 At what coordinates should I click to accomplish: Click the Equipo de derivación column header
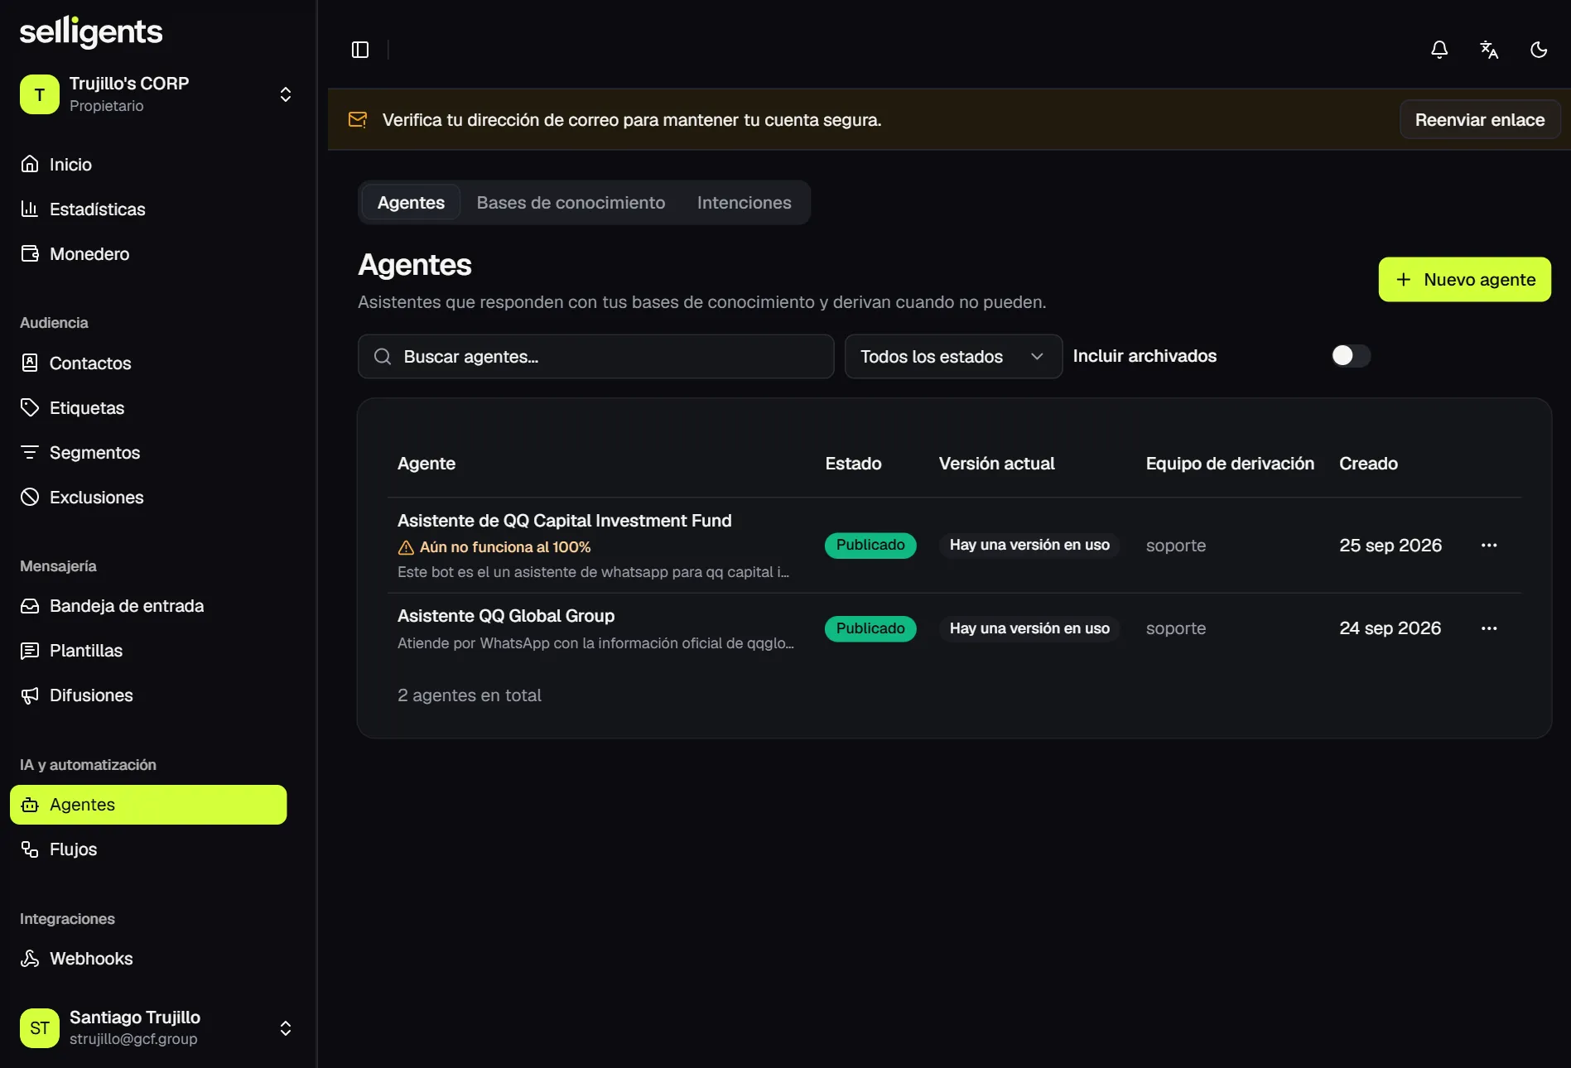1230,464
